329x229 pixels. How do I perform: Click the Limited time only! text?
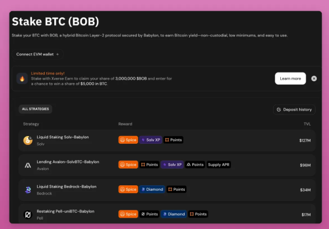pos(48,73)
